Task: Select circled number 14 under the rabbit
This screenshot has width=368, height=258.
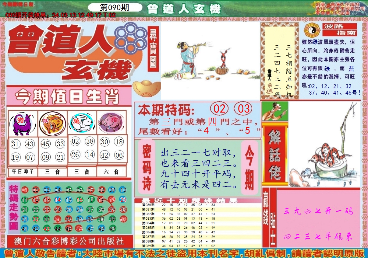Action: click(x=90, y=155)
